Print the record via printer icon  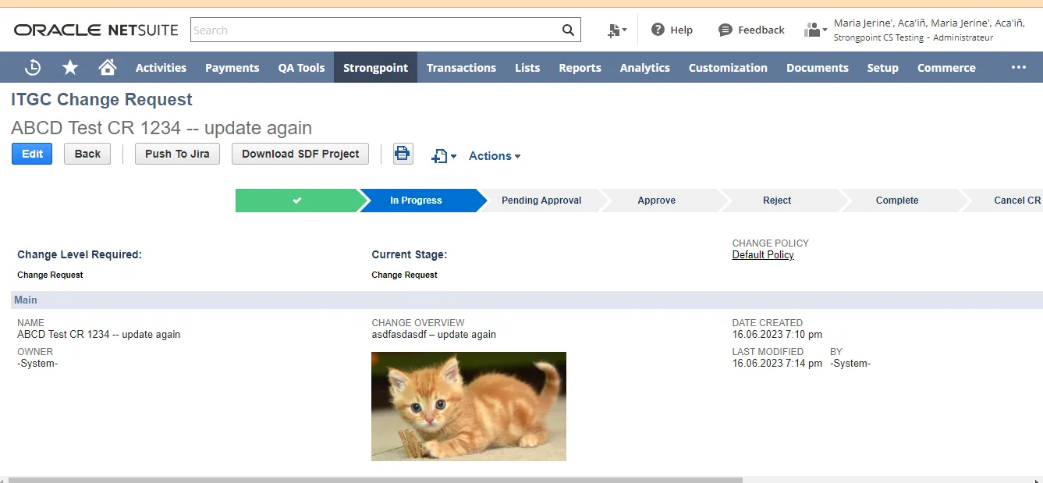coord(403,154)
